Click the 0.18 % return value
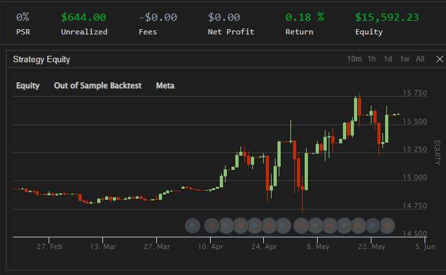 tap(305, 18)
